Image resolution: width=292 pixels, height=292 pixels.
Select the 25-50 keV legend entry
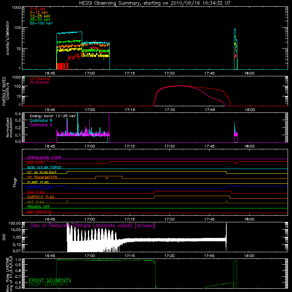coord(40,20)
